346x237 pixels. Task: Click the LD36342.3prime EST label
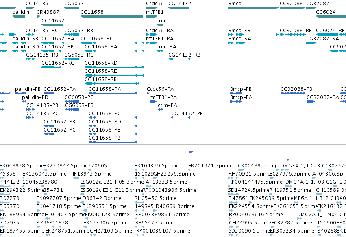(x=100, y=198)
